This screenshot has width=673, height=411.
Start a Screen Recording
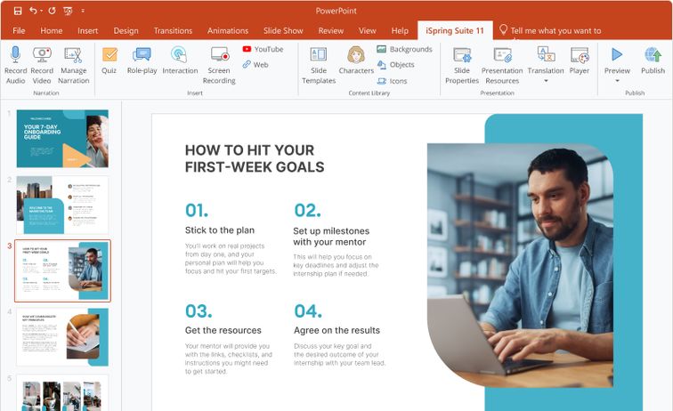pos(219,65)
